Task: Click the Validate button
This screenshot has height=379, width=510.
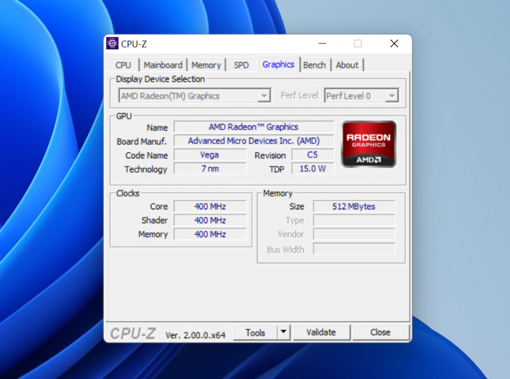Action: (x=321, y=332)
